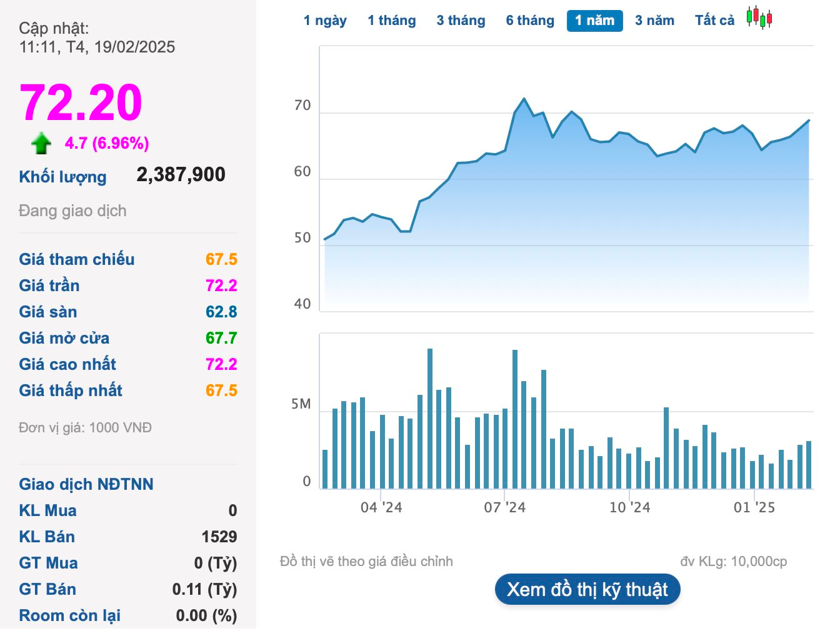Select the "3 năm" time range tab
The height and width of the screenshot is (636, 820).
pos(654,21)
